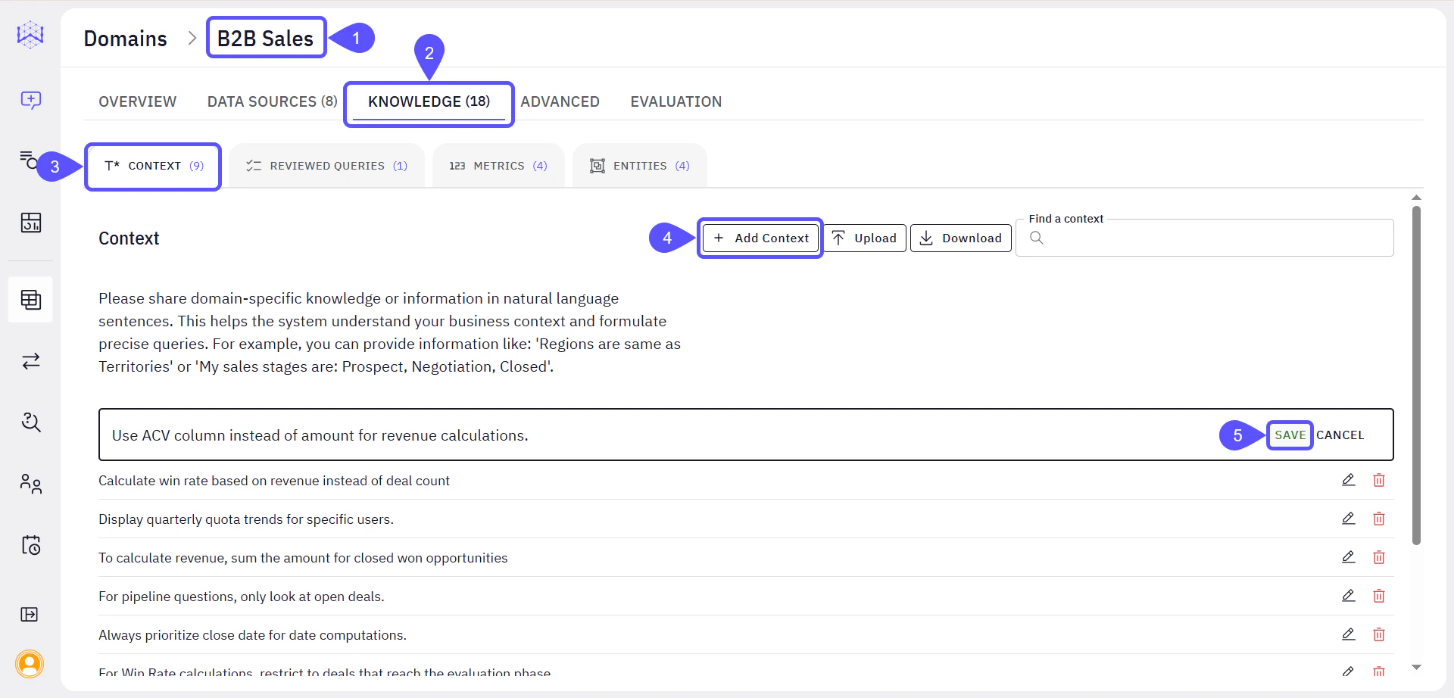The height and width of the screenshot is (698, 1454).
Task: Select the highlighted Domains table icon
Action: click(x=30, y=300)
